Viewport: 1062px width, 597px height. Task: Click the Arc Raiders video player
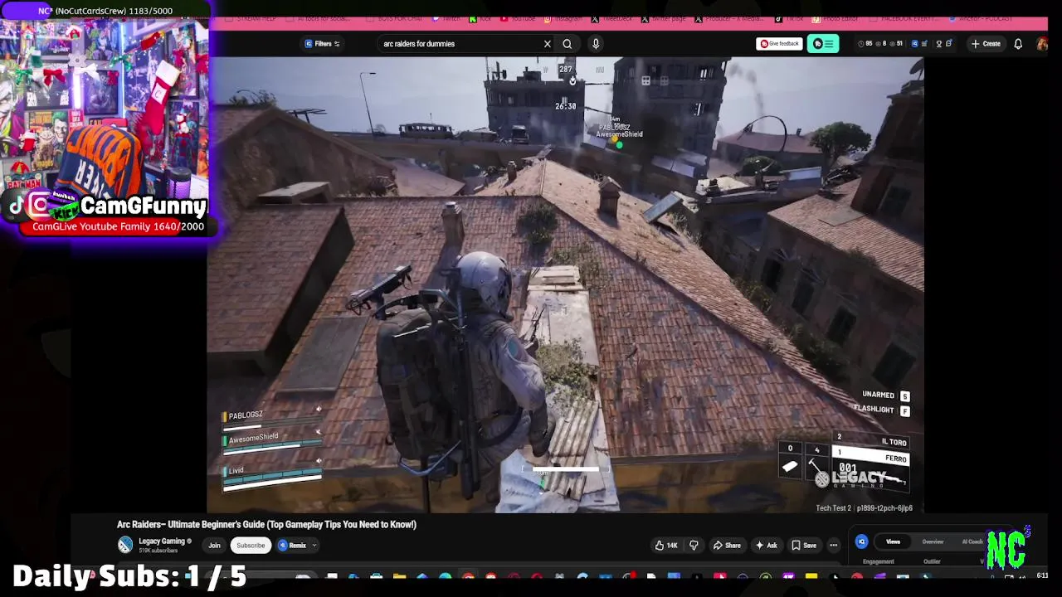[565, 284]
